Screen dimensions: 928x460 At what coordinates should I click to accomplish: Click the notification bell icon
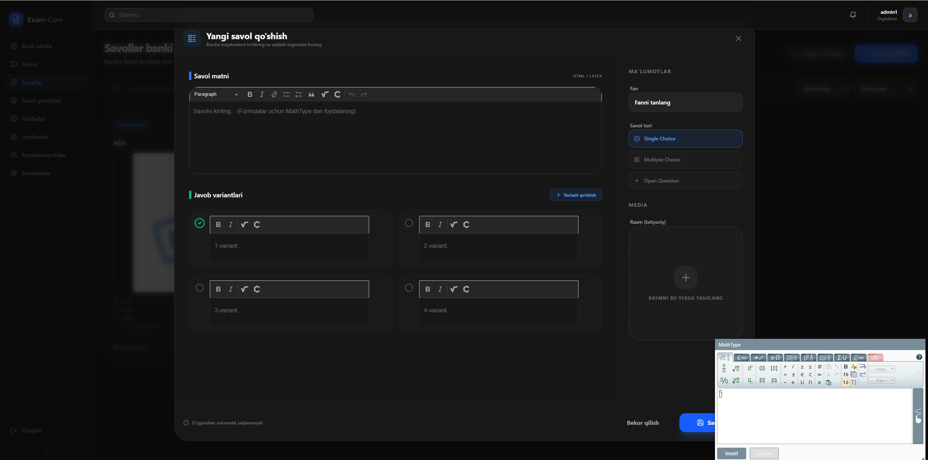tap(852, 15)
